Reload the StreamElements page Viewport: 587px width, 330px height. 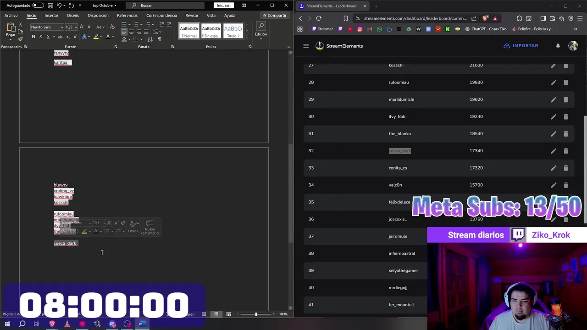[x=319, y=18]
